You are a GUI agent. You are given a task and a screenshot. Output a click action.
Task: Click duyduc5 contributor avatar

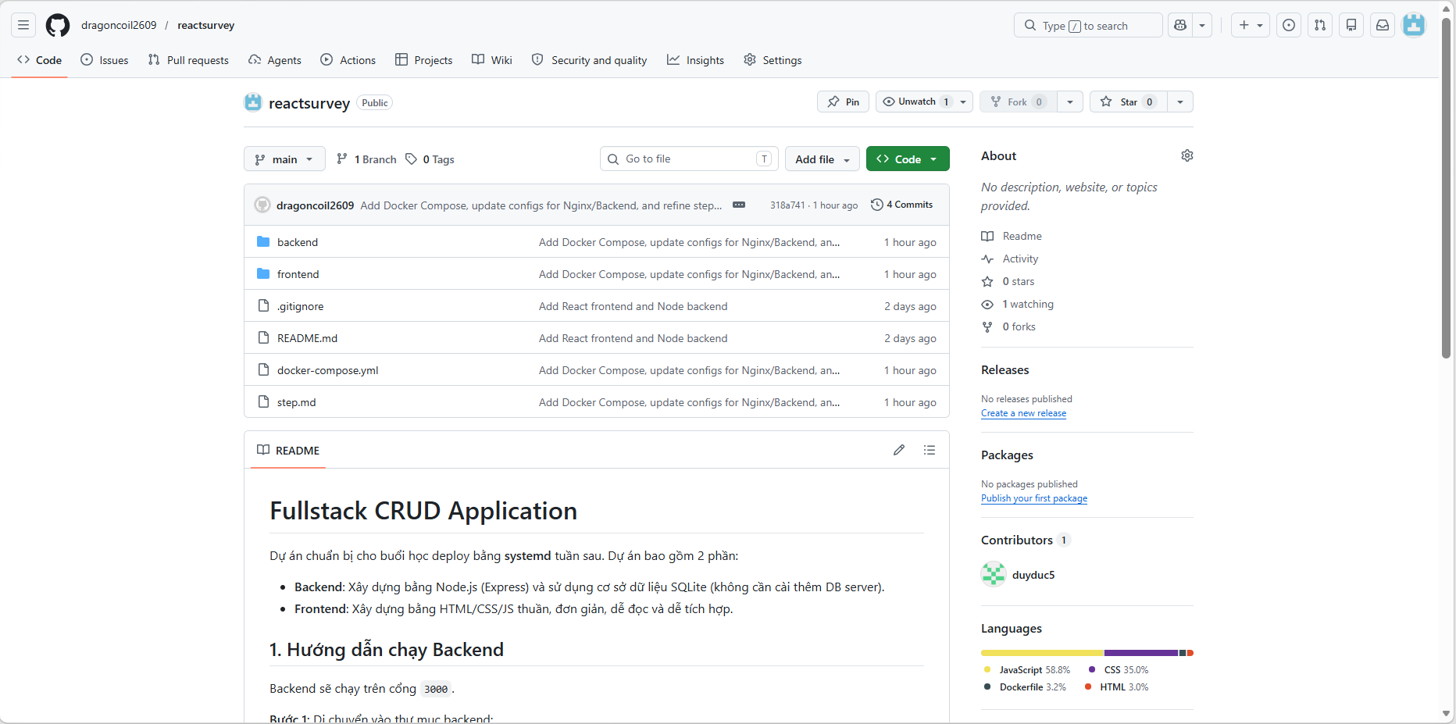click(x=994, y=574)
